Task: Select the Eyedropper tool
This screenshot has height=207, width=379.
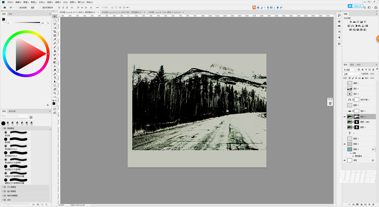Action: tap(55, 39)
